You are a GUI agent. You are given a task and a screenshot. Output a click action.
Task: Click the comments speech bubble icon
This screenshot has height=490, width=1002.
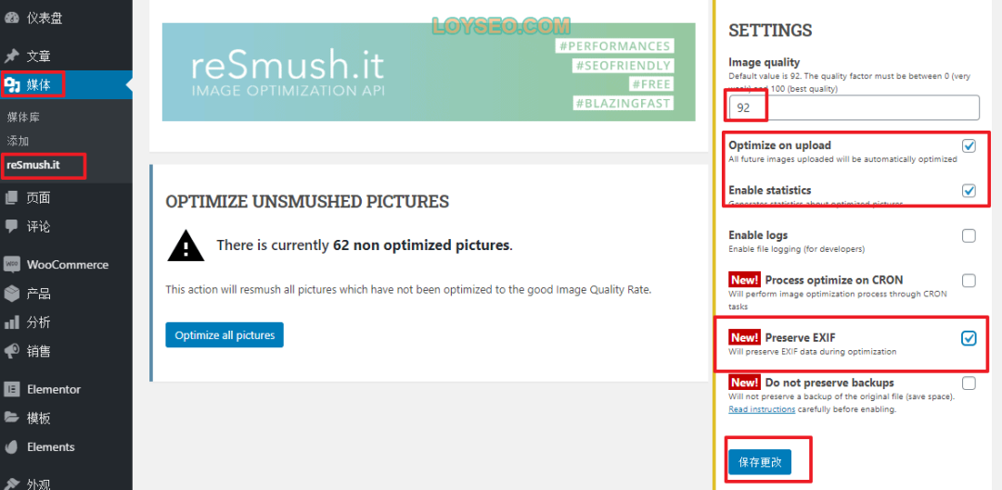(x=11, y=227)
